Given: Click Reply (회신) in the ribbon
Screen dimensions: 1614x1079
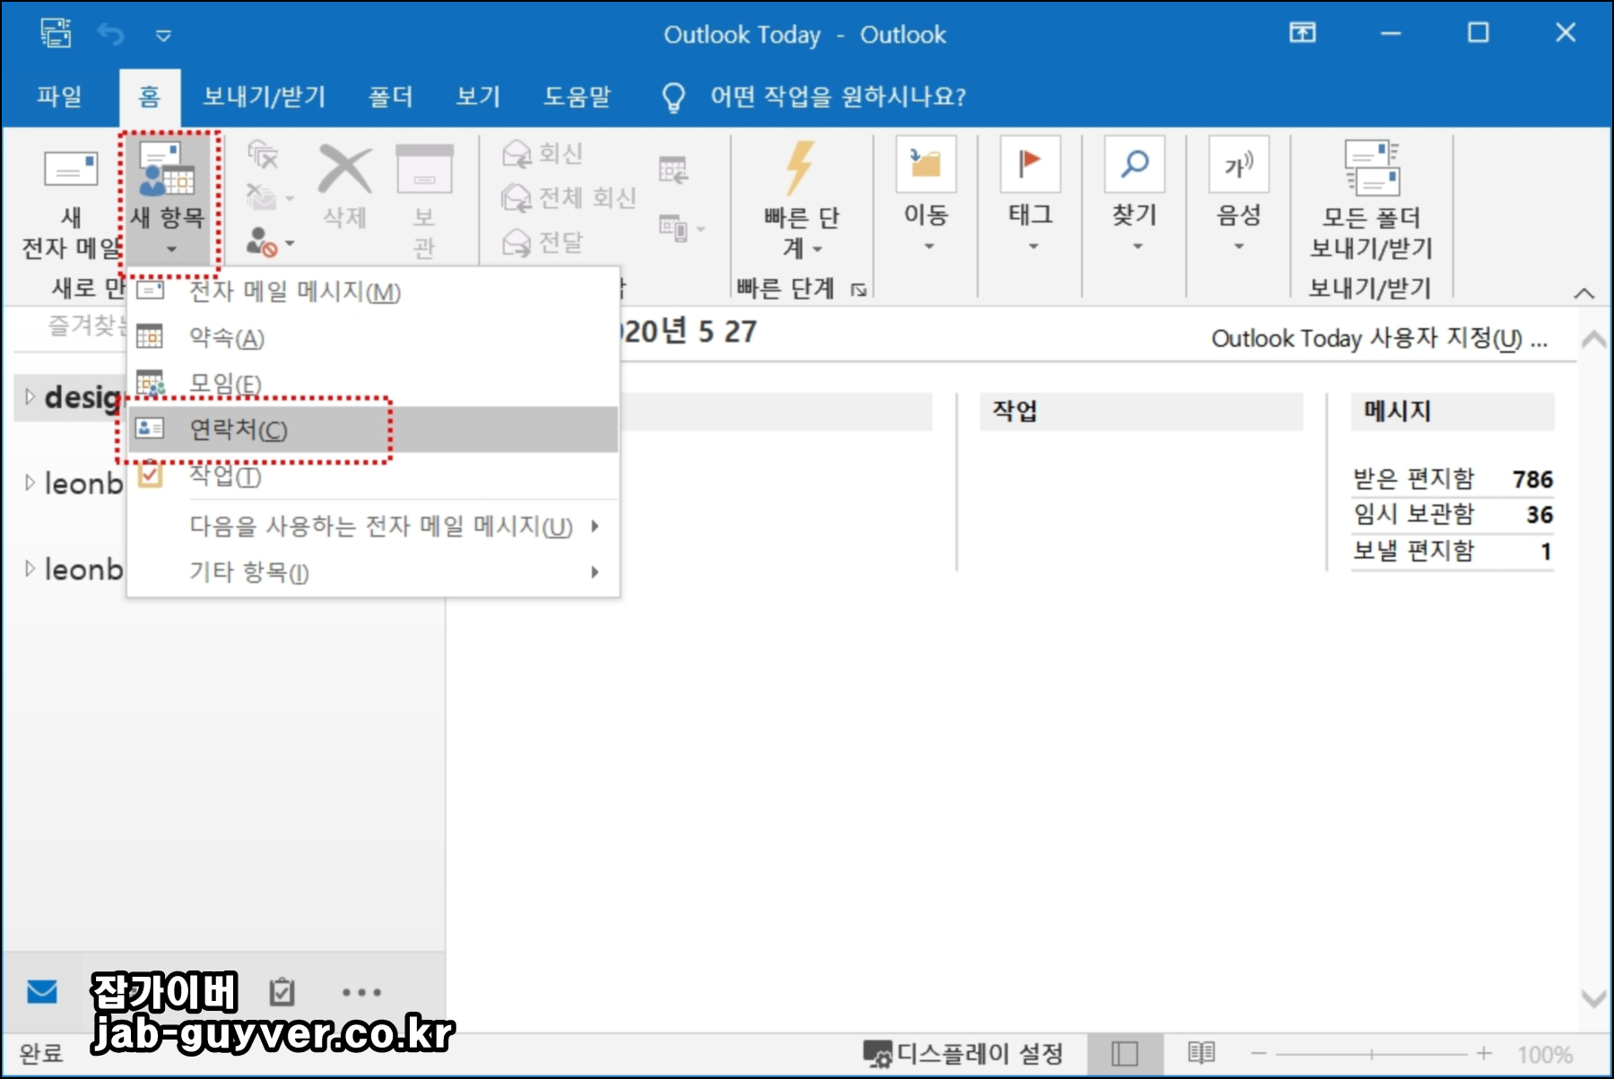Looking at the screenshot, I should (x=543, y=153).
